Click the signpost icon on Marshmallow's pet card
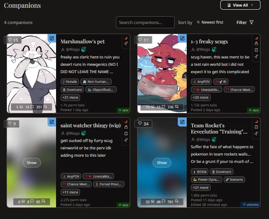This screenshot has width=269, height=219. point(126,43)
